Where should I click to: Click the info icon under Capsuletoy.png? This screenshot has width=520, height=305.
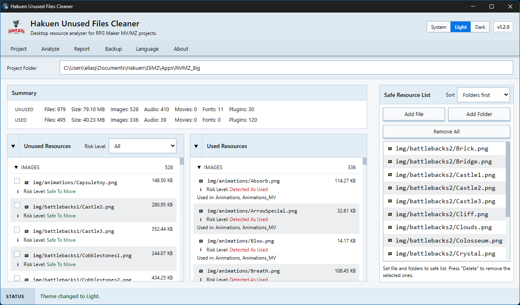[x=18, y=191]
